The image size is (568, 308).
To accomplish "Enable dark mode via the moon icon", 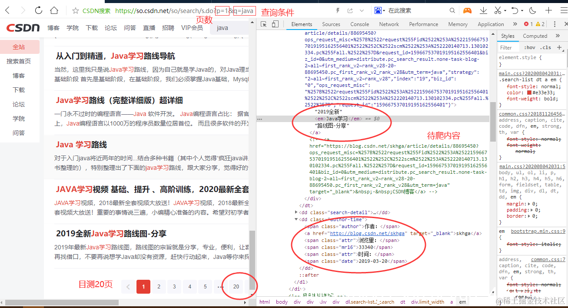I will pyautogui.click(x=532, y=10).
